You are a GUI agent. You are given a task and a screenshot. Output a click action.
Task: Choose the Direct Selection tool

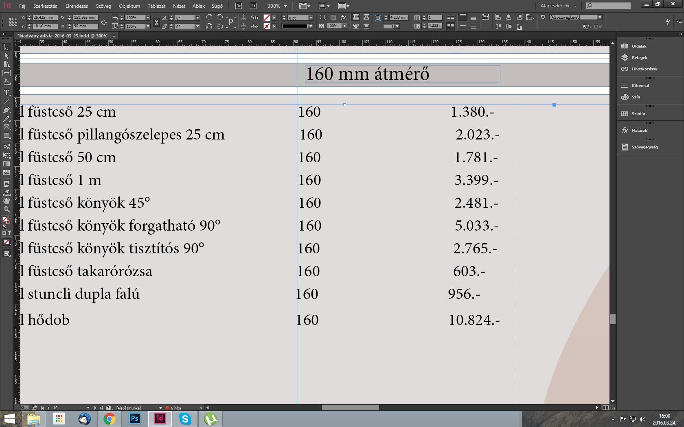point(7,56)
